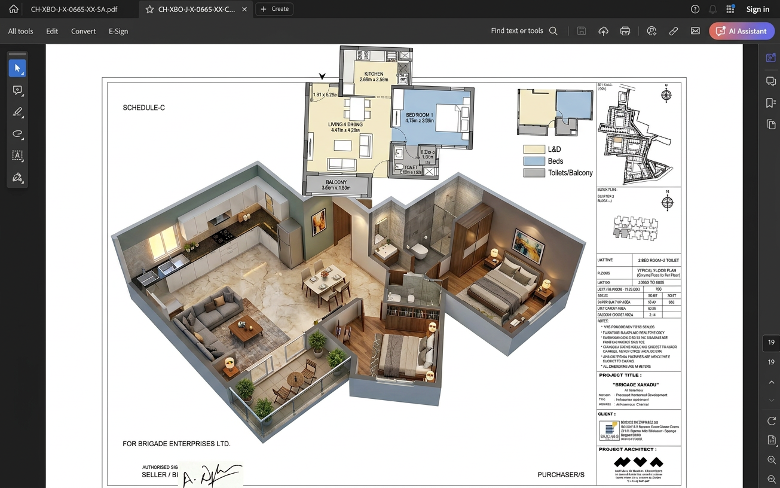The width and height of the screenshot is (780, 488).
Task: Choose the add comment tool
Action: 17,90
